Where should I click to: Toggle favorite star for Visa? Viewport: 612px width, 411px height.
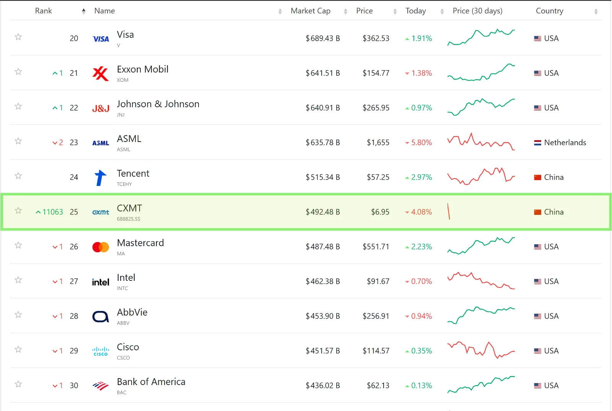pos(18,37)
